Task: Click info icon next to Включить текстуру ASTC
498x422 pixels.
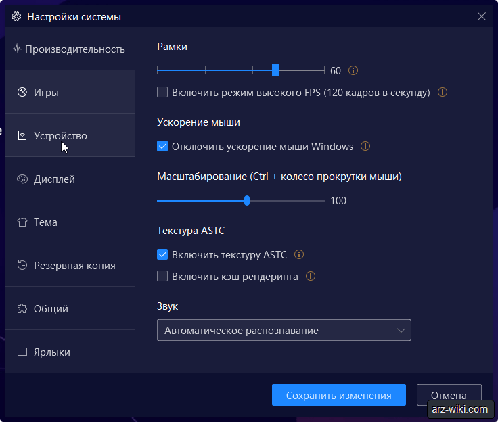Action: (x=299, y=254)
